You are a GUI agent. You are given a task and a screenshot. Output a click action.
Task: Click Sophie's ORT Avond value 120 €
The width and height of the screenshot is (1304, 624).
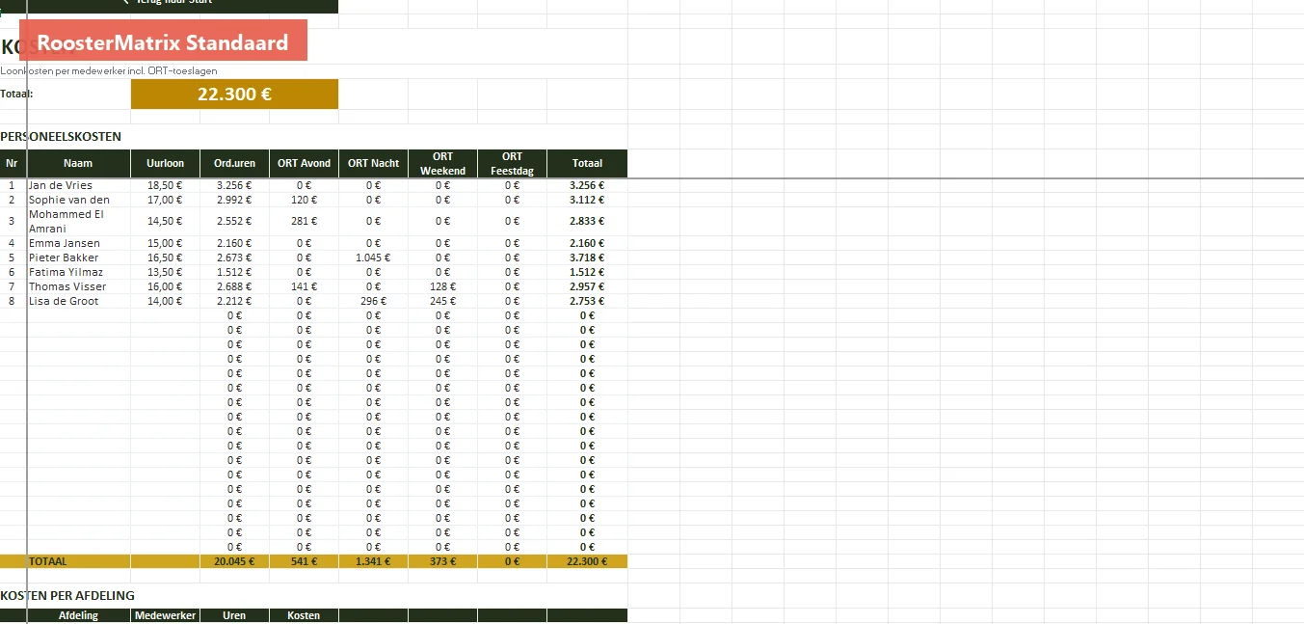[x=304, y=200]
